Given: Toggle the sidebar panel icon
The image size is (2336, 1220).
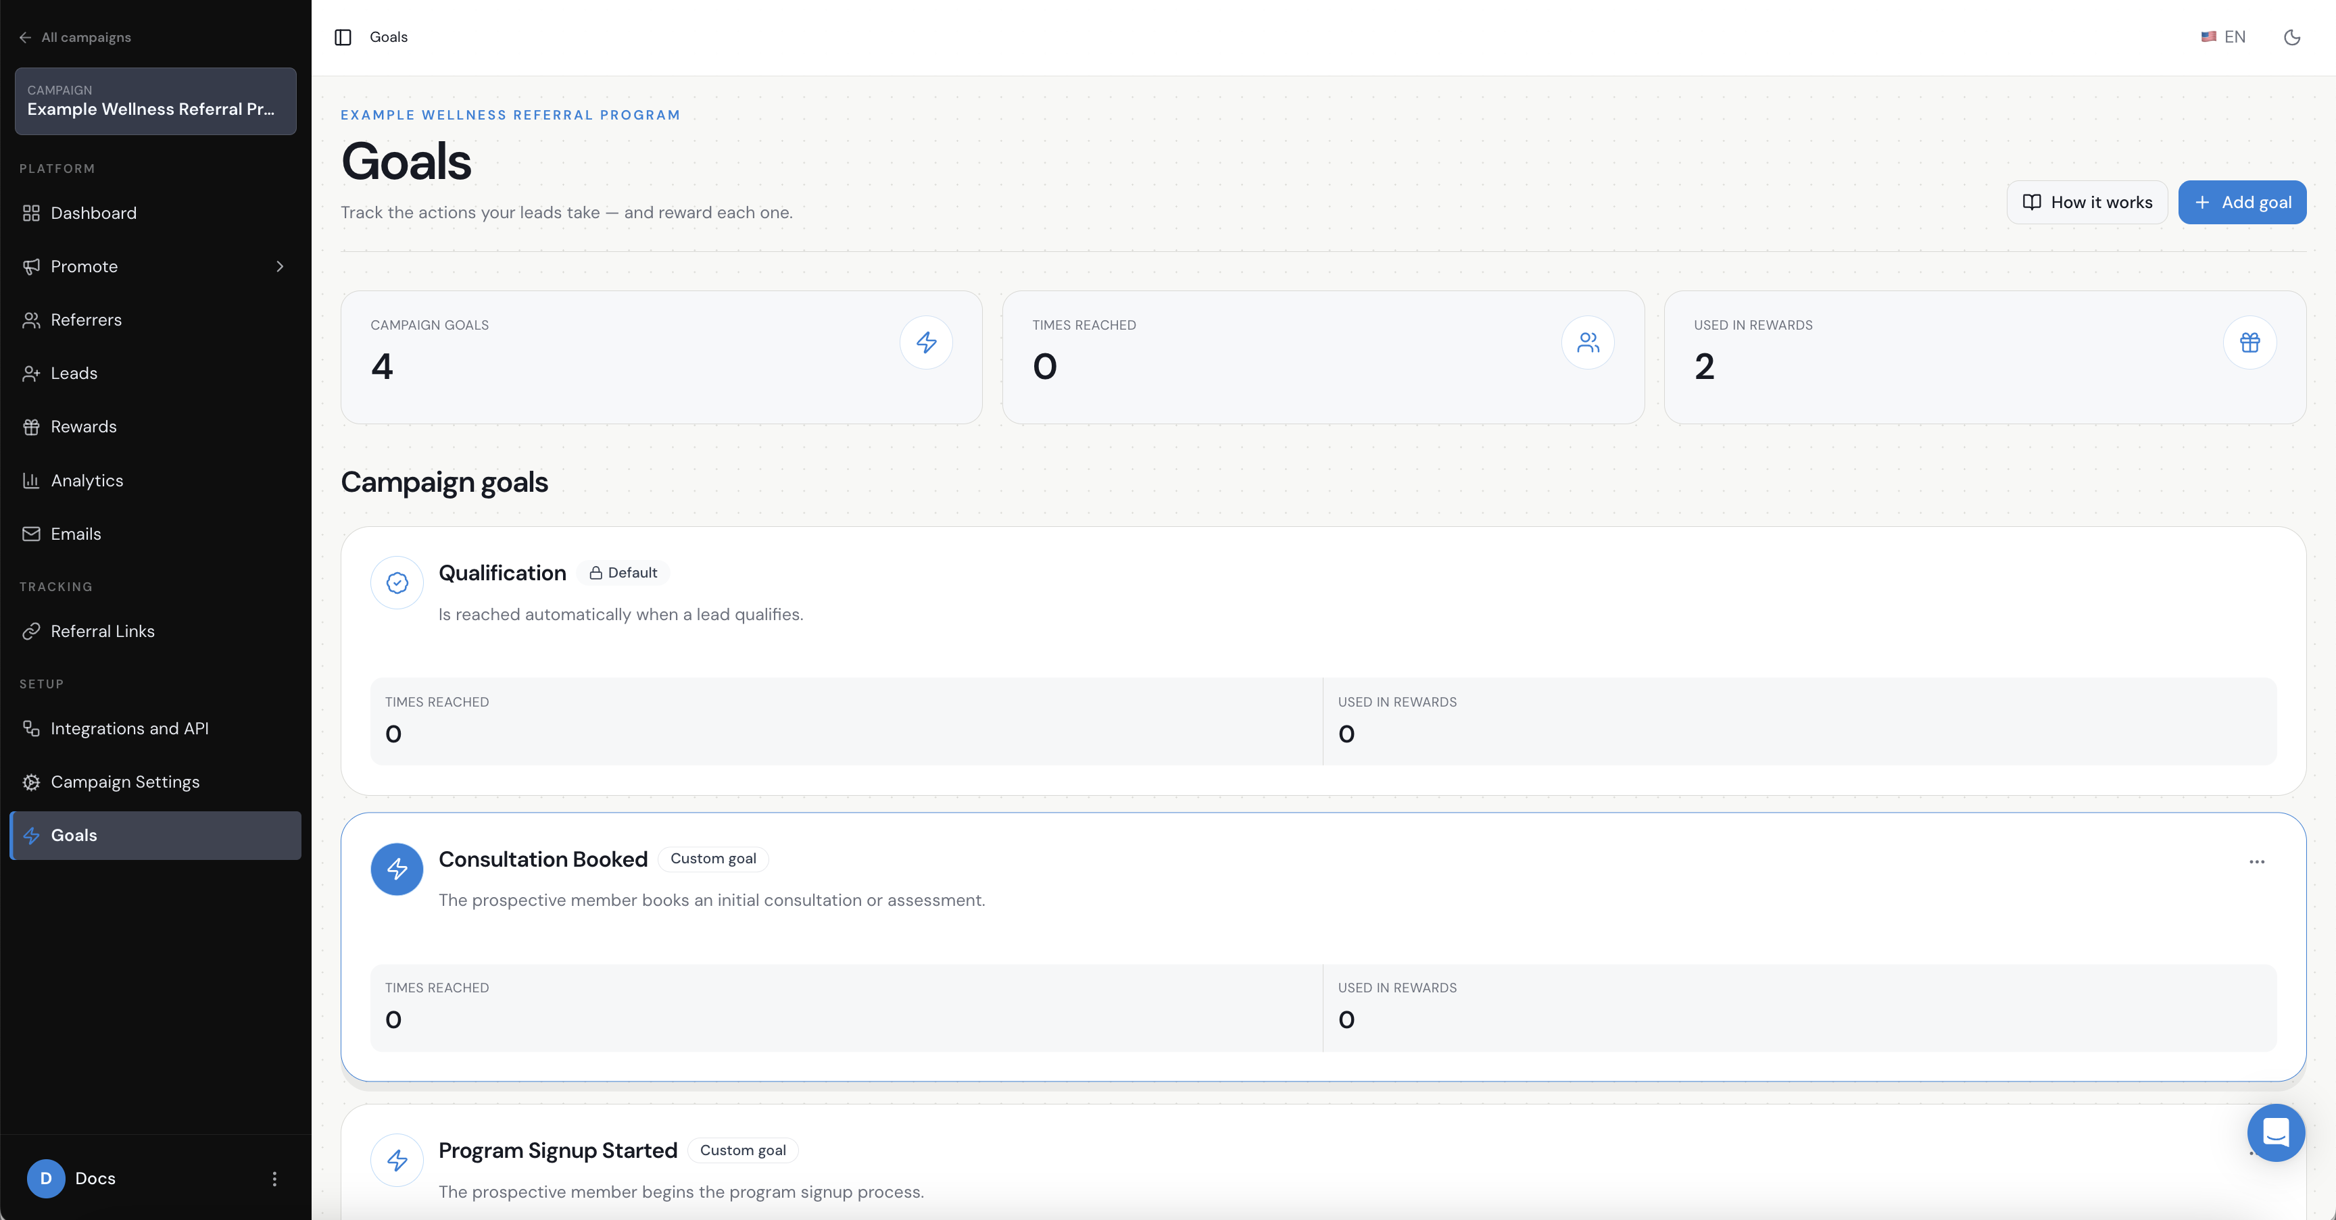Looking at the screenshot, I should tap(343, 37).
